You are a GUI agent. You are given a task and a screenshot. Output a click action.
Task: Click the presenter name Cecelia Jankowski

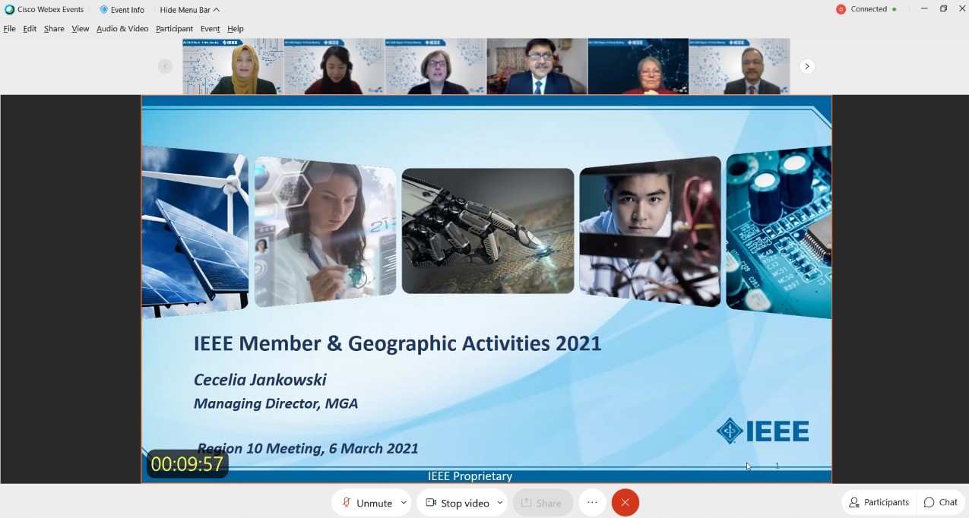260,380
